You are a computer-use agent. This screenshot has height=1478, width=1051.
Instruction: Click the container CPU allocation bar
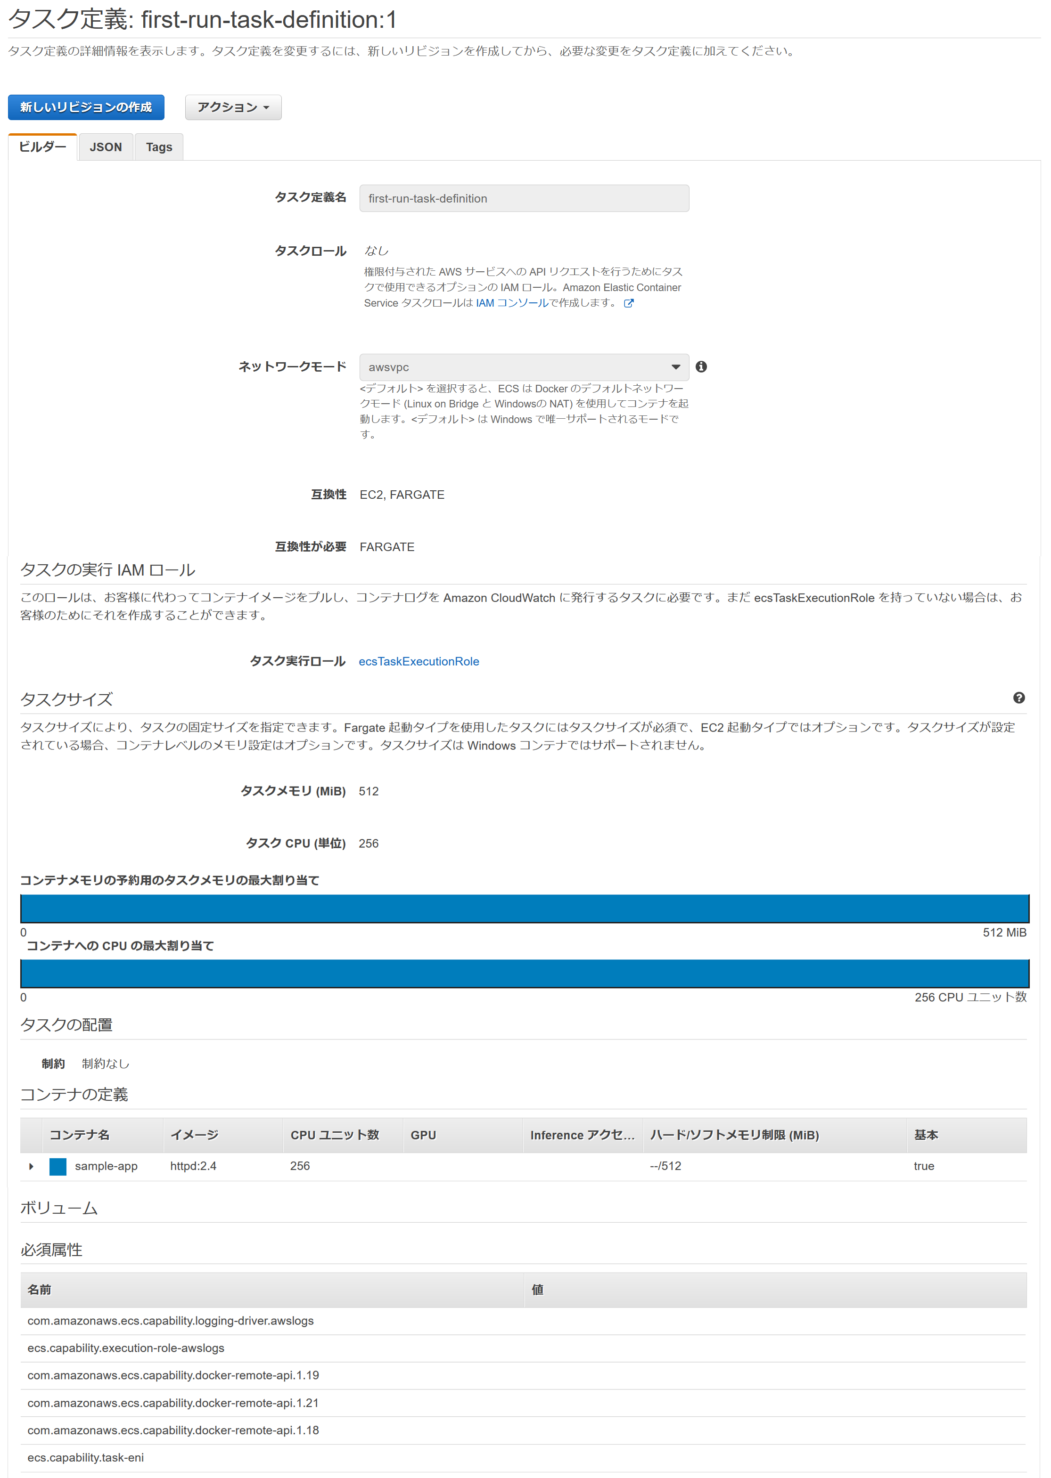(x=525, y=974)
